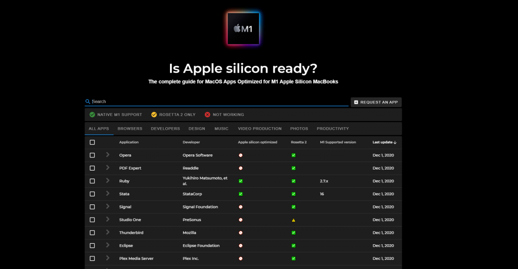Click the search magnifier icon

pyautogui.click(x=88, y=101)
